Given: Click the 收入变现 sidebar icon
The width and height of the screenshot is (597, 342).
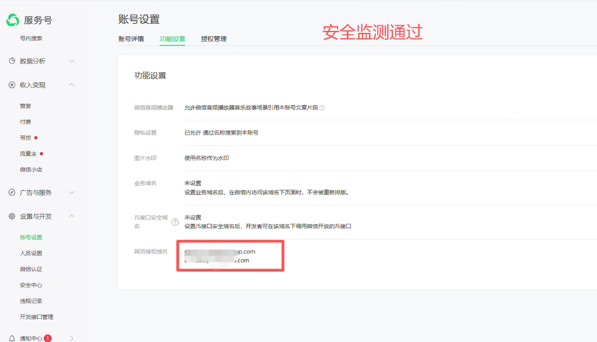Looking at the screenshot, I should 12,85.
